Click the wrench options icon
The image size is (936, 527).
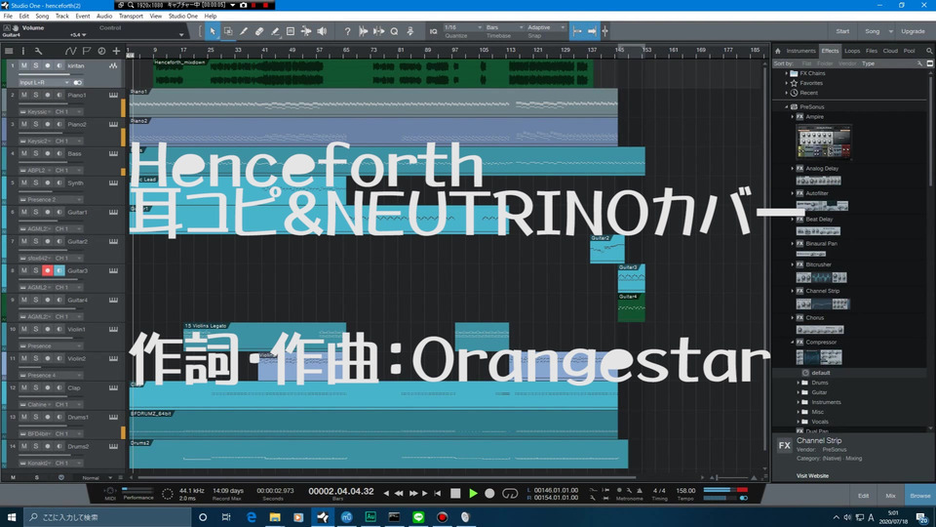[x=38, y=51]
